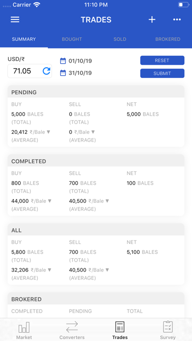Switch to the SOLD tab

pyautogui.click(x=120, y=39)
